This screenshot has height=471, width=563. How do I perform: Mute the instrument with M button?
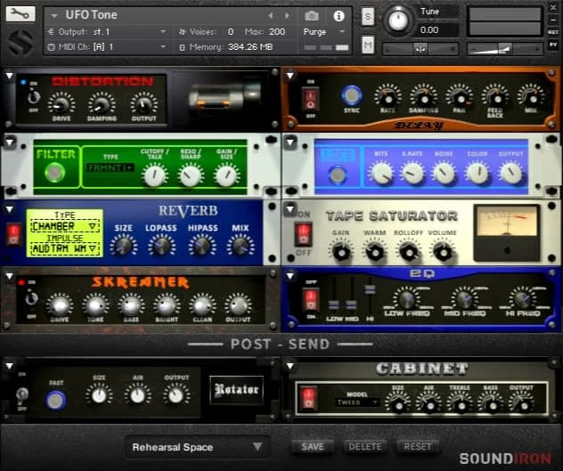368,45
